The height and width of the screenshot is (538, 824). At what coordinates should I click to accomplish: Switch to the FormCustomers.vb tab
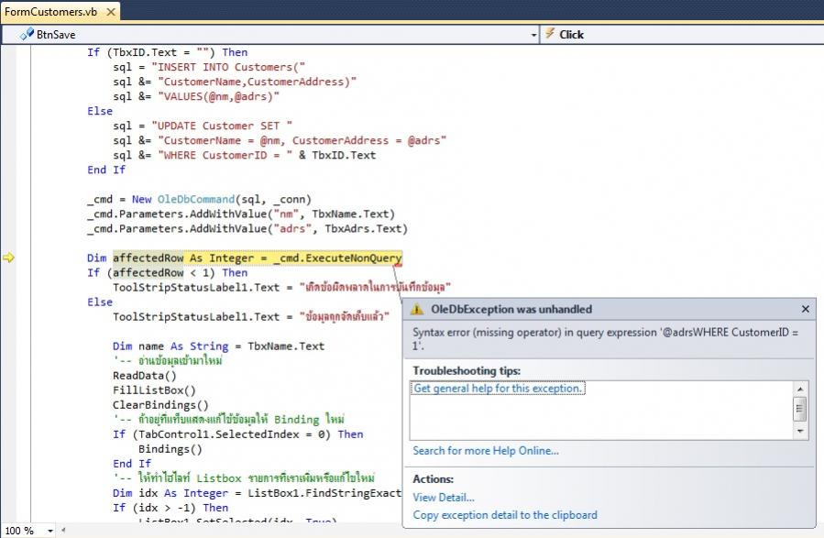tap(51, 12)
